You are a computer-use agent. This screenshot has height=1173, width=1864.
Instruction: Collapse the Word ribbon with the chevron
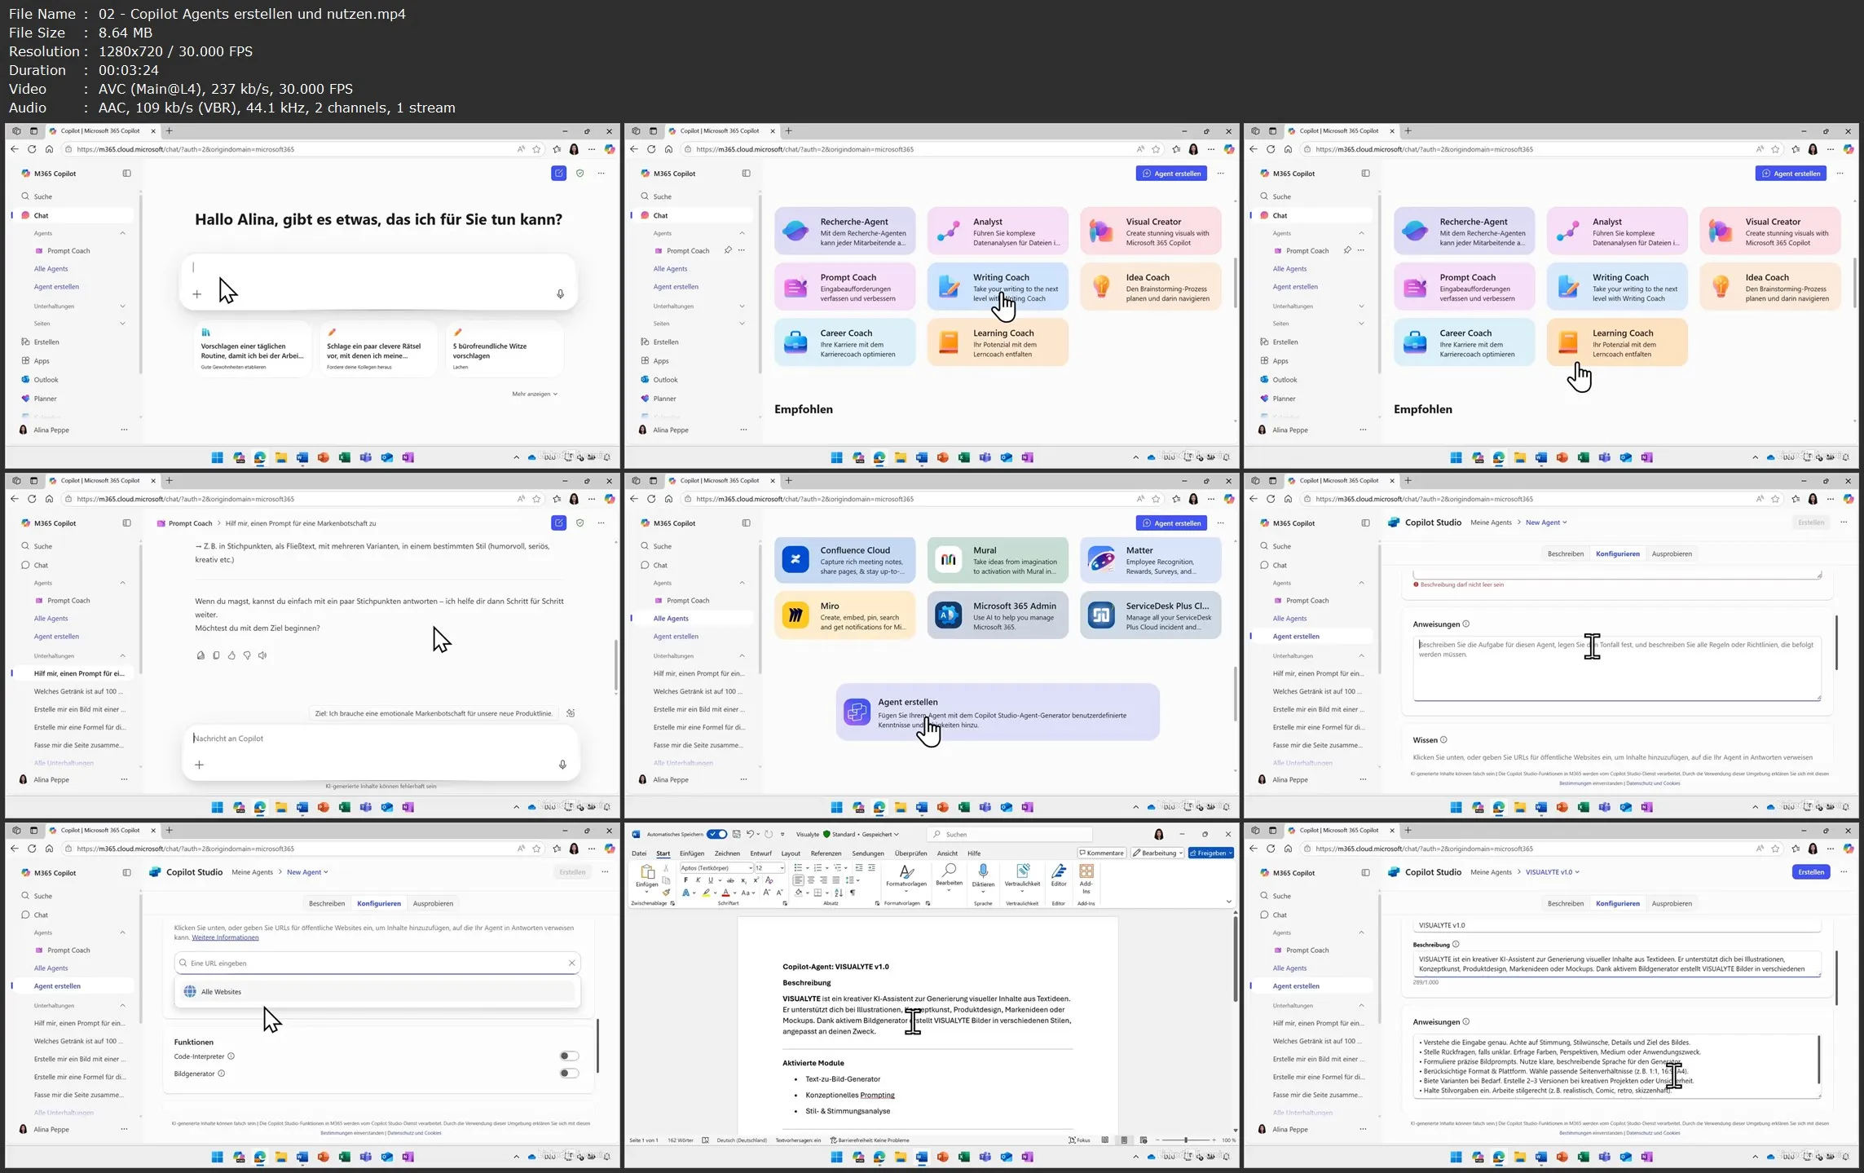tap(1228, 902)
